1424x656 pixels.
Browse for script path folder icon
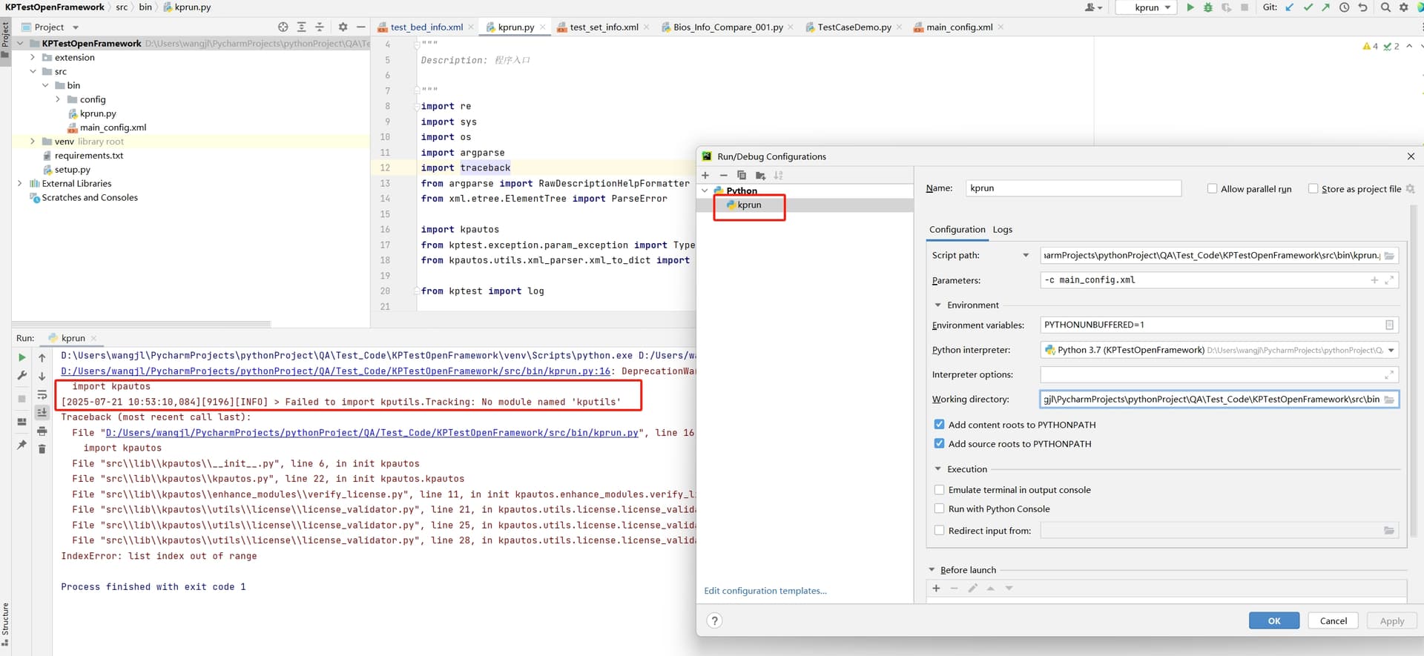click(x=1388, y=256)
